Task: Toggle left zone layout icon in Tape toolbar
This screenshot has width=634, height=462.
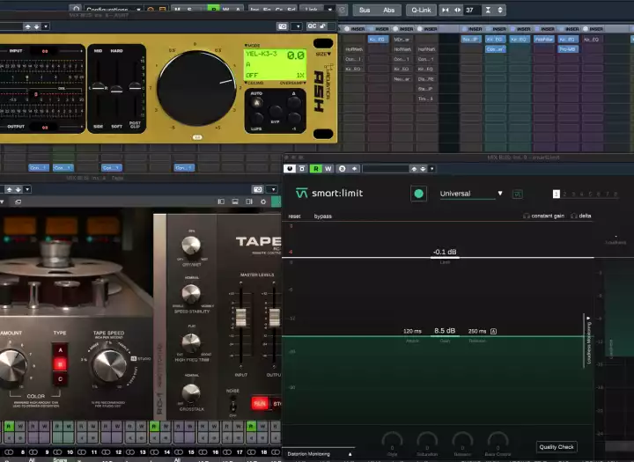Action: (221, 202)
